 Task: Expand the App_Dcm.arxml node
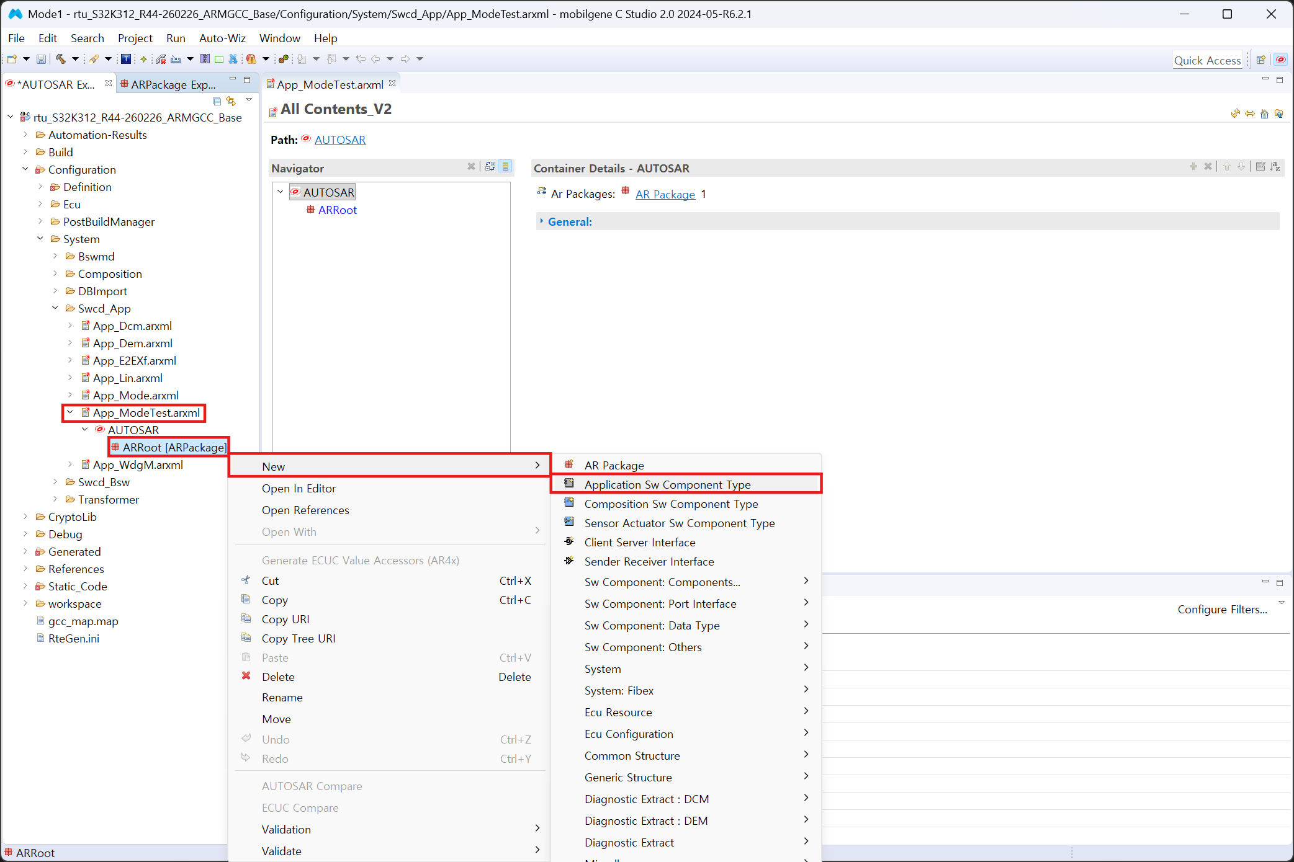click(70, 326)
